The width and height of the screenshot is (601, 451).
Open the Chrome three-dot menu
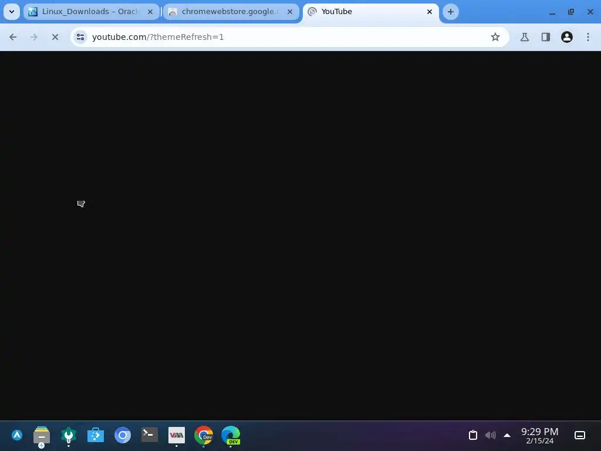pos(588,37)
